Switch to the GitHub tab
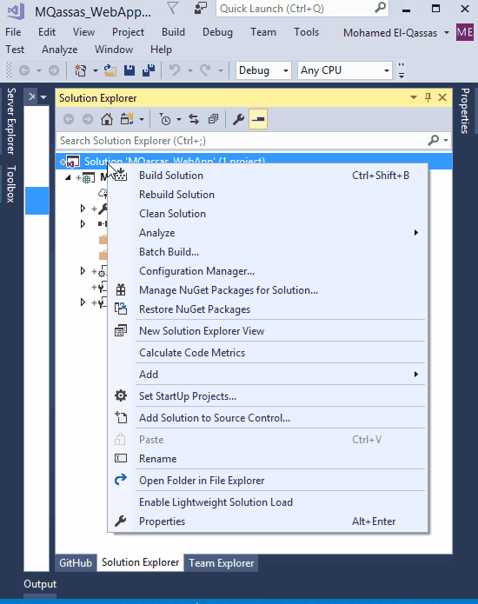478x604 pixels. (76, 563)
